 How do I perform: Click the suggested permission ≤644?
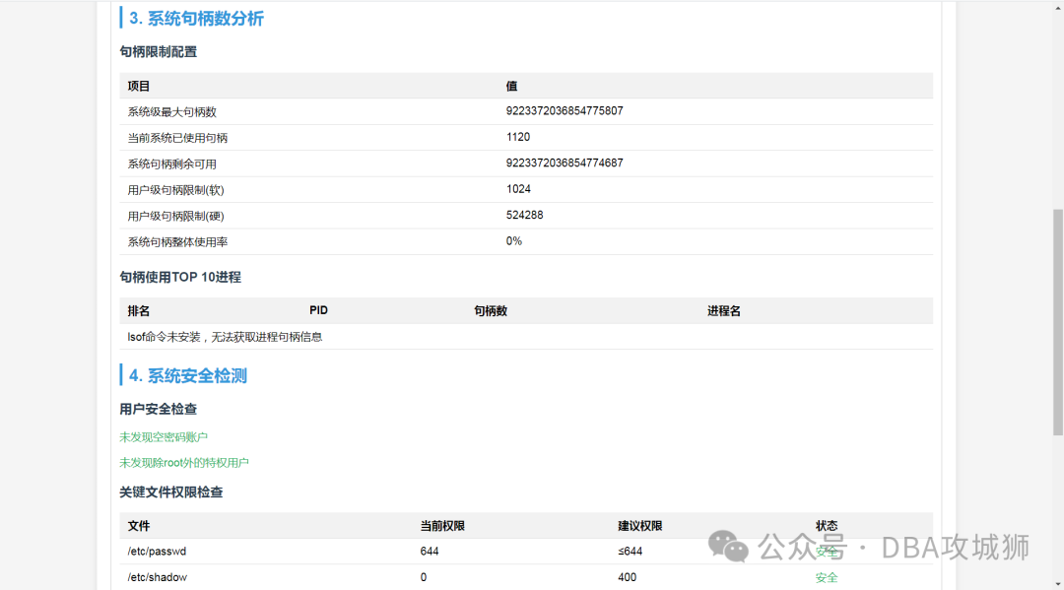[x=631, y=552]
